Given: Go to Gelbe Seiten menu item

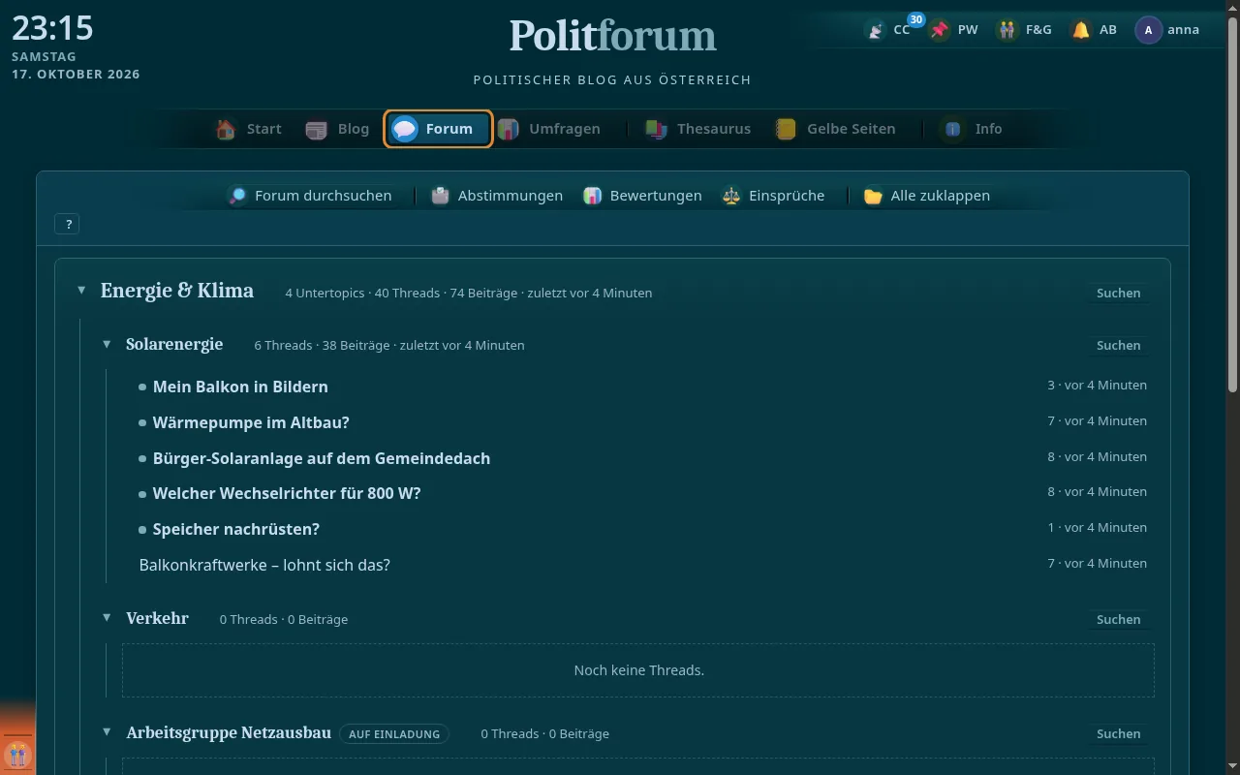Looking at the screenshot, I should pyautogui.click(x=835, y=129).
